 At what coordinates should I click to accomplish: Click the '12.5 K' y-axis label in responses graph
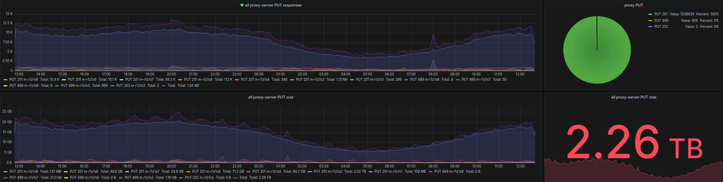click(x=8, y=23)
